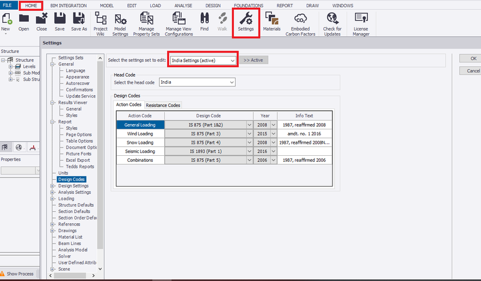Select the Resistance Codes tab
481x281 pixels.
pos(163,105)
